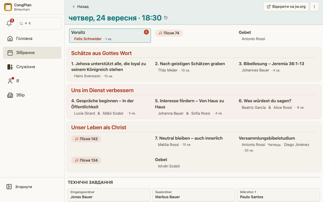The width and height of the screenshot is (323, 202).
Task: Select Eingangsordner Jonas Bauer card
Action: (109, 195)
